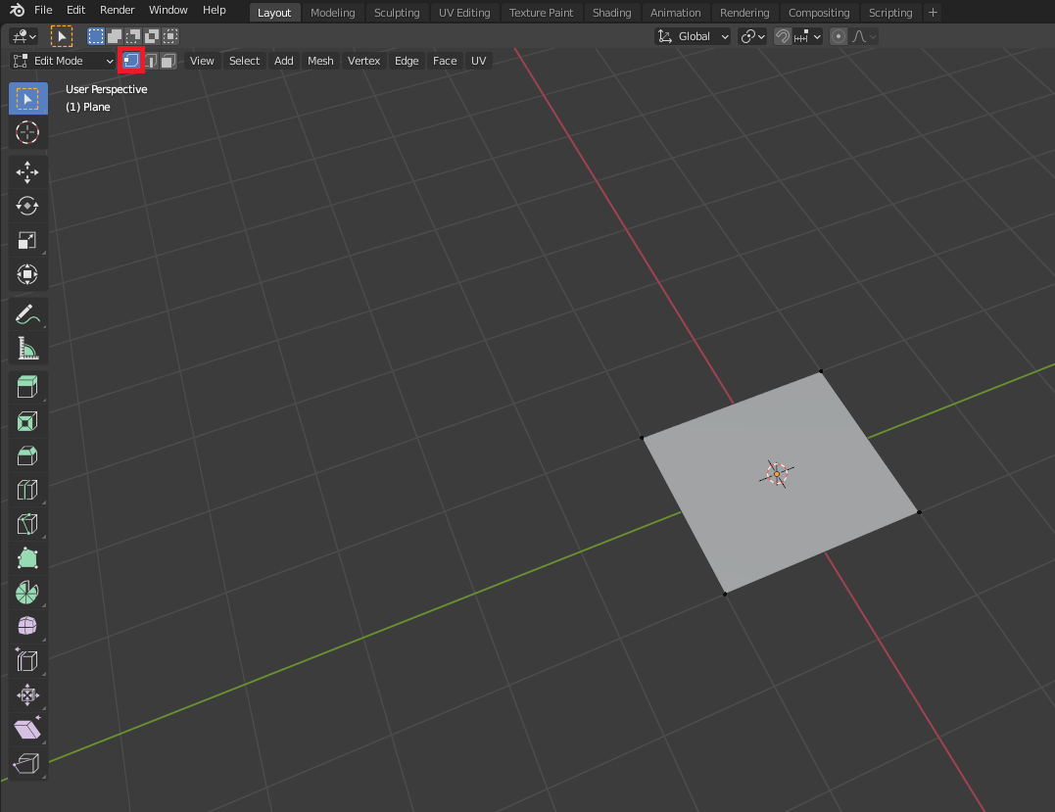Activate the Measure ruler tool
The height and width of the screenshot is (812, 1055).
pos(27,349)
